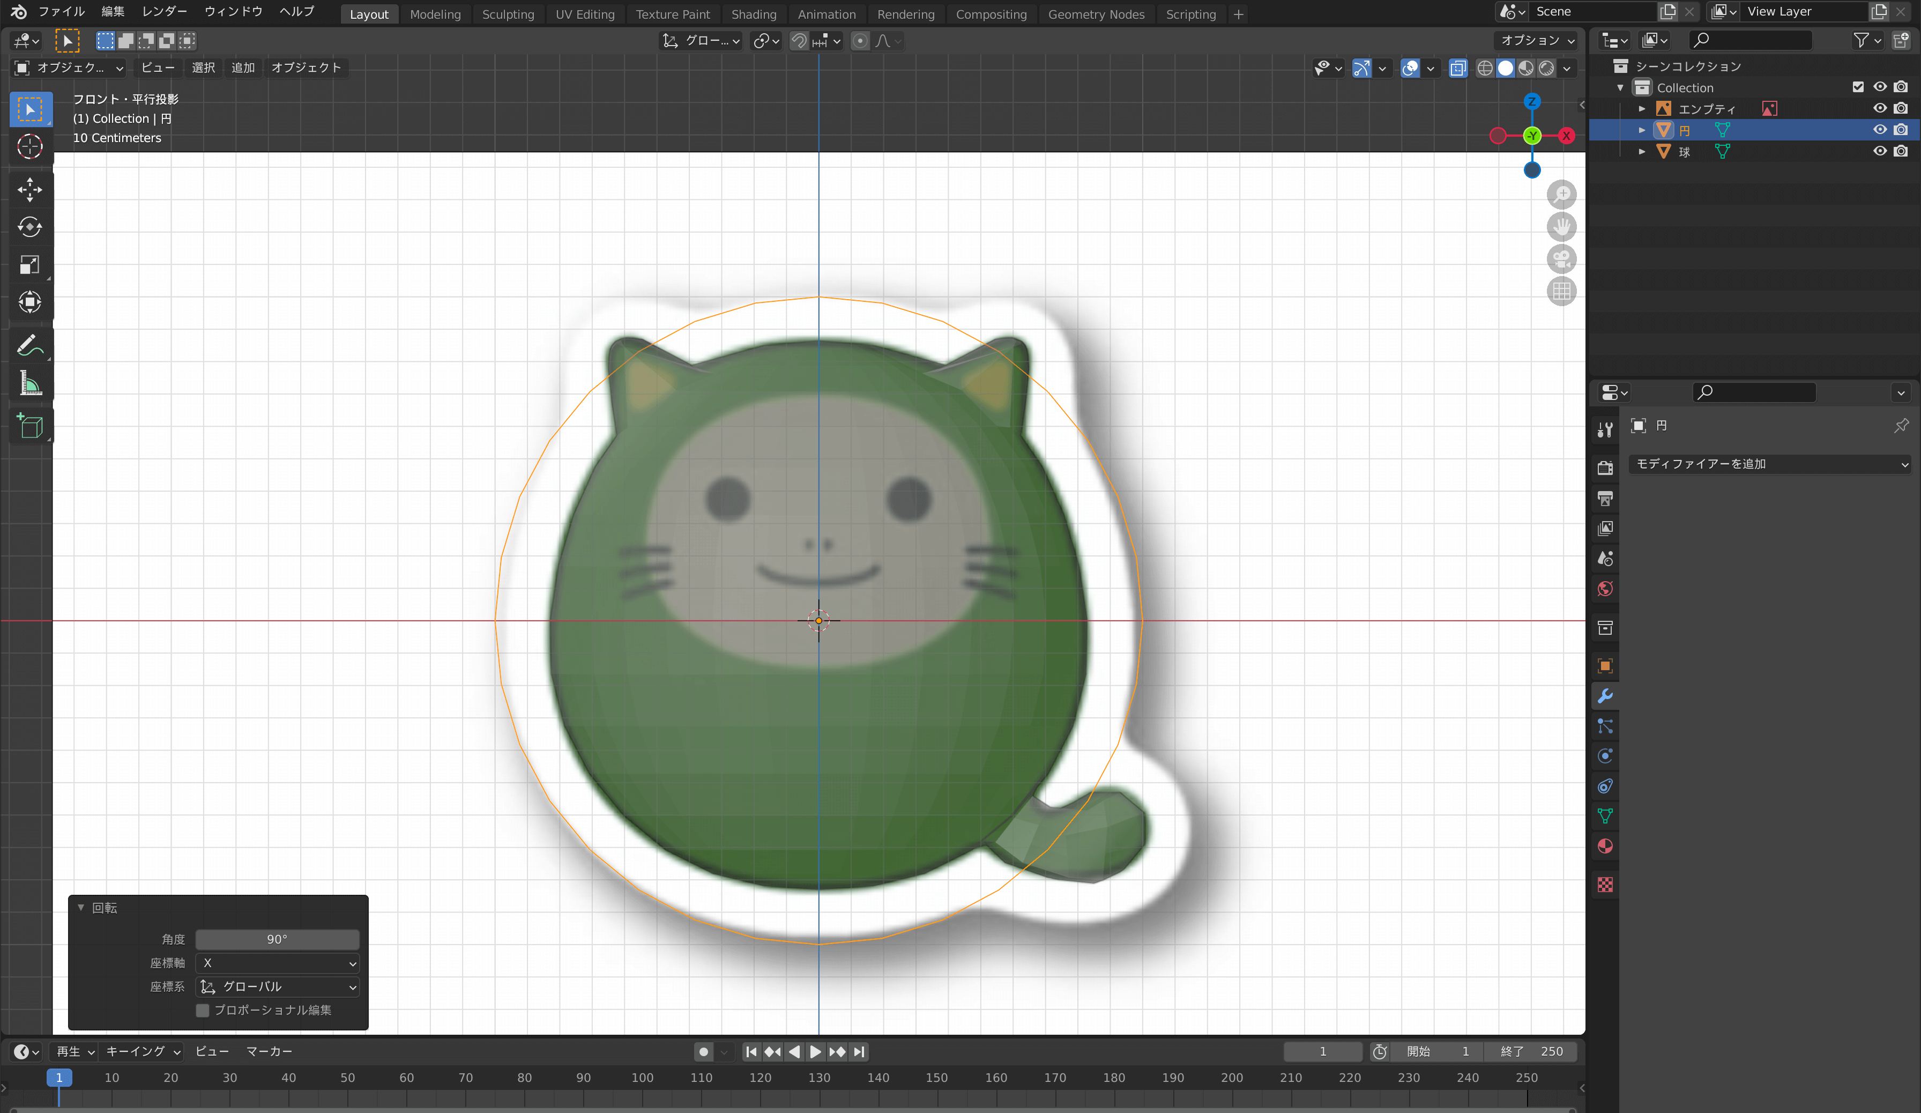Open the 編集 menu
1921x1113 pixels.
pyautogui.click(x=113, y=11)
